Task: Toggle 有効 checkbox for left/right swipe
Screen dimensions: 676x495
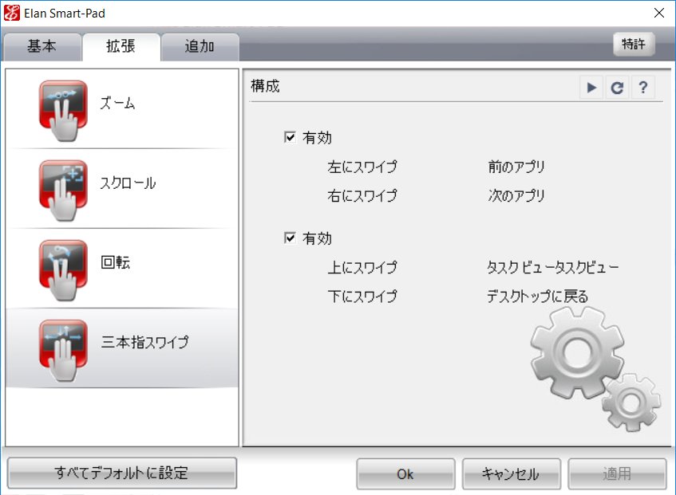Action: pyautogui.click(x=290, y=137)
